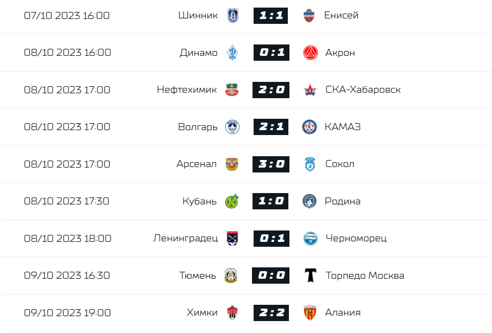Open the Shinnik–Yenisey 1:1 score

pyautogui.click(x=270, y=15)
